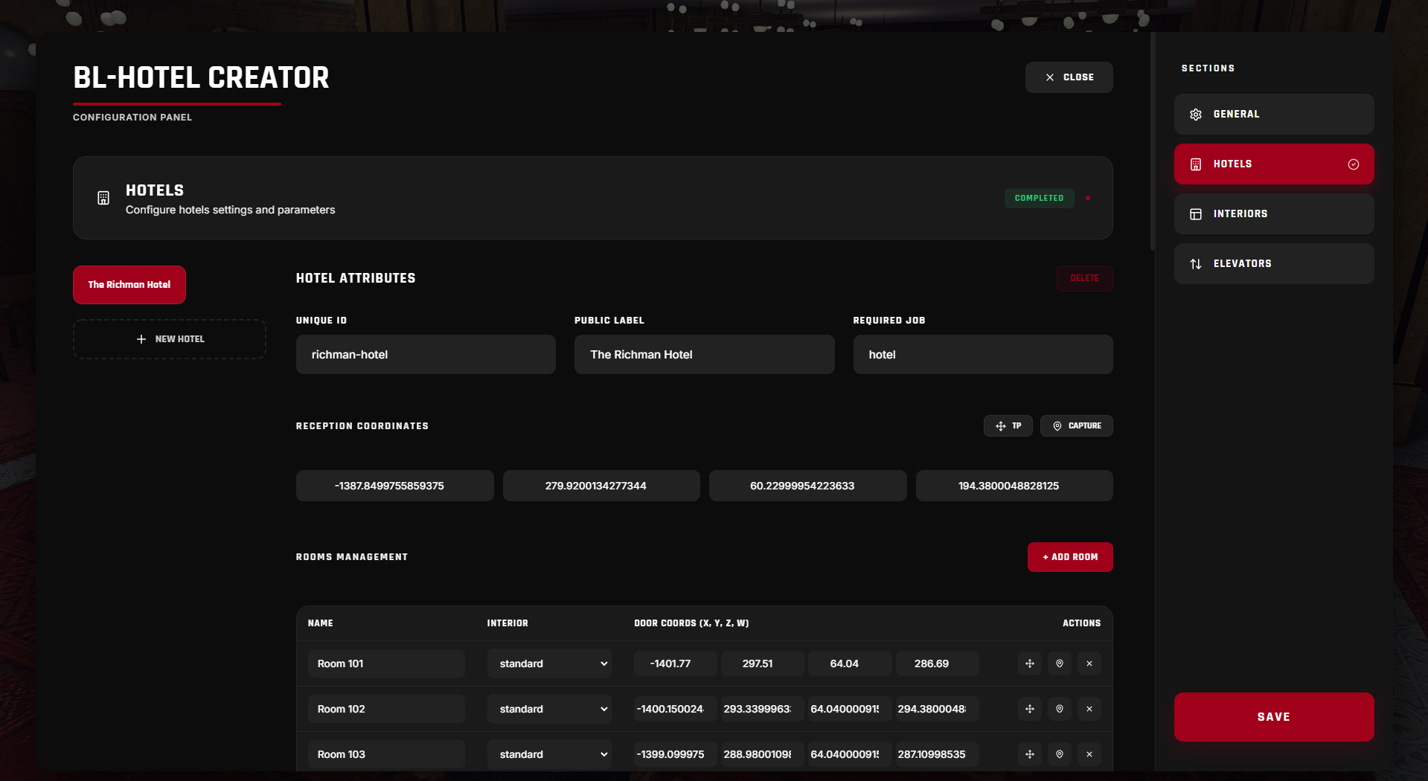Click the panel vertical scrollbar
This screenshot has width=1428, height=781.
click(1153, 141)
